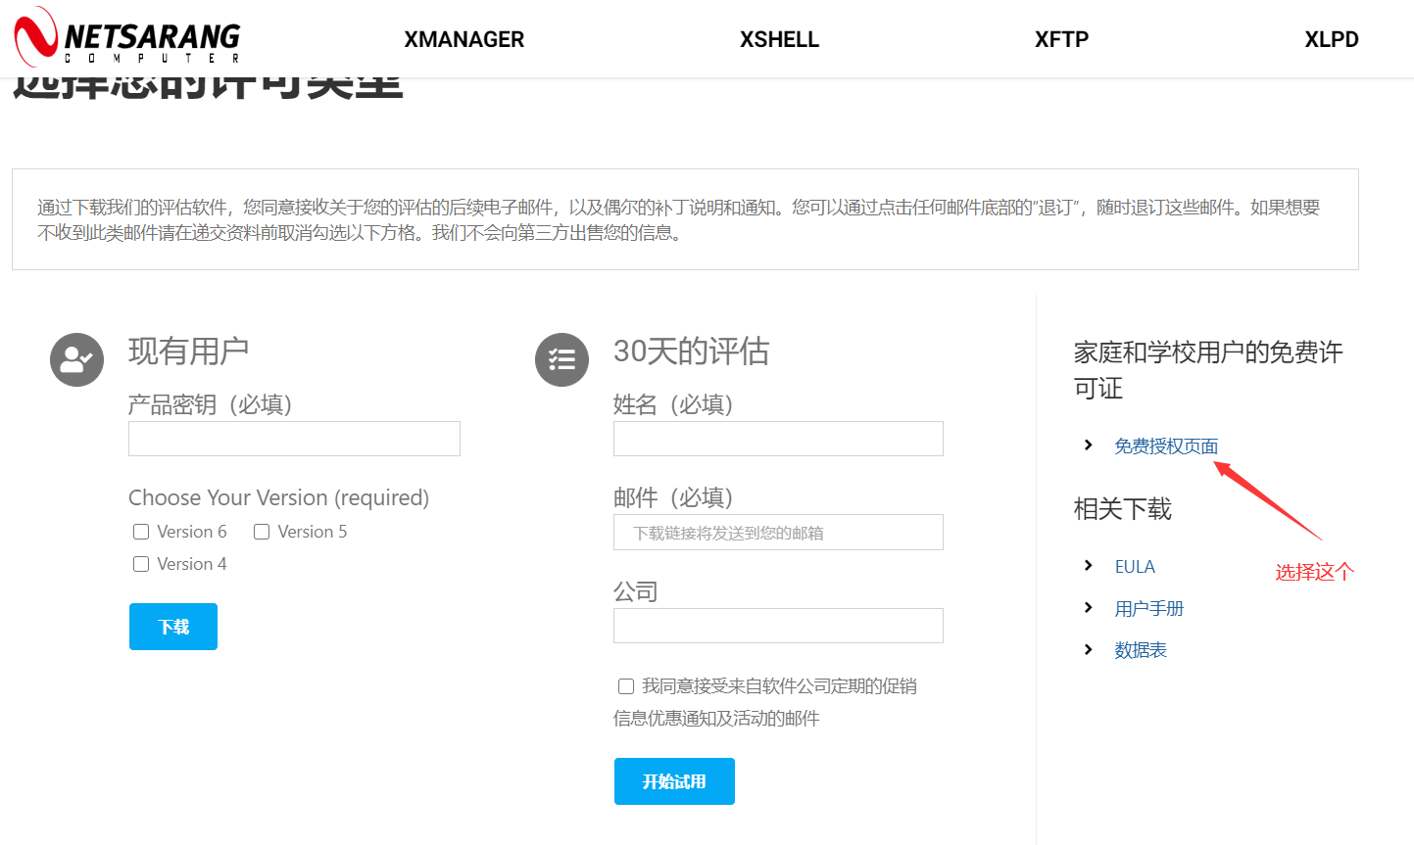Click chevron arrow beside 用户手册
Image resolution: width=1414 pixels, height=845 pixels.
point(1088,608)
